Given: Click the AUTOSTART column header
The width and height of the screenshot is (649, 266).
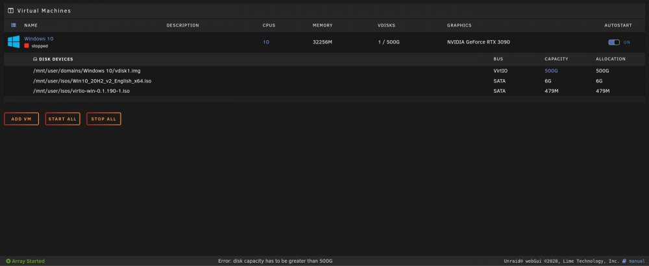Looking at the screenshot, I should (x=618, y=25).
